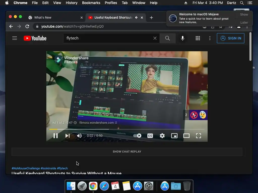Open the Chrome three-dot menu
Viewport: 258px width, 193px height.
tap(247, 27)
